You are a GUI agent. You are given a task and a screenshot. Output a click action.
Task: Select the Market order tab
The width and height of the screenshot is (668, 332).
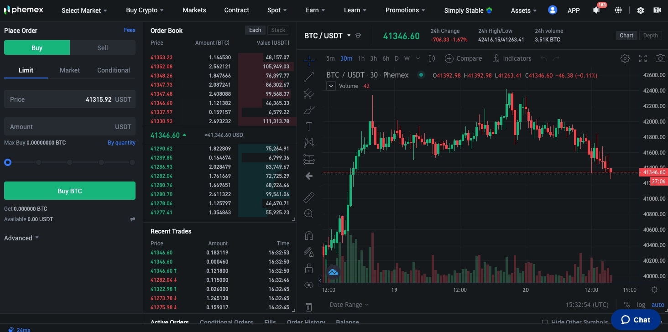[x=70, y=70]
